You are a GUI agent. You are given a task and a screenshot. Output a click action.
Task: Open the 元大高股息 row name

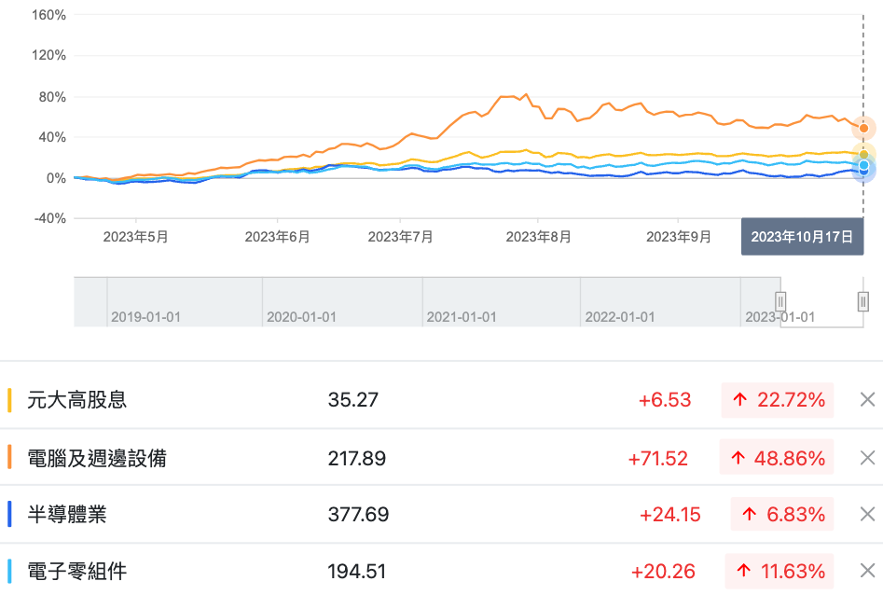77,400
